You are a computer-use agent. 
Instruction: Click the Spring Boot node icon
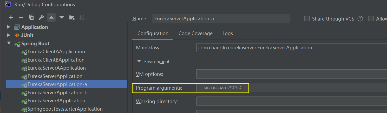17,44
